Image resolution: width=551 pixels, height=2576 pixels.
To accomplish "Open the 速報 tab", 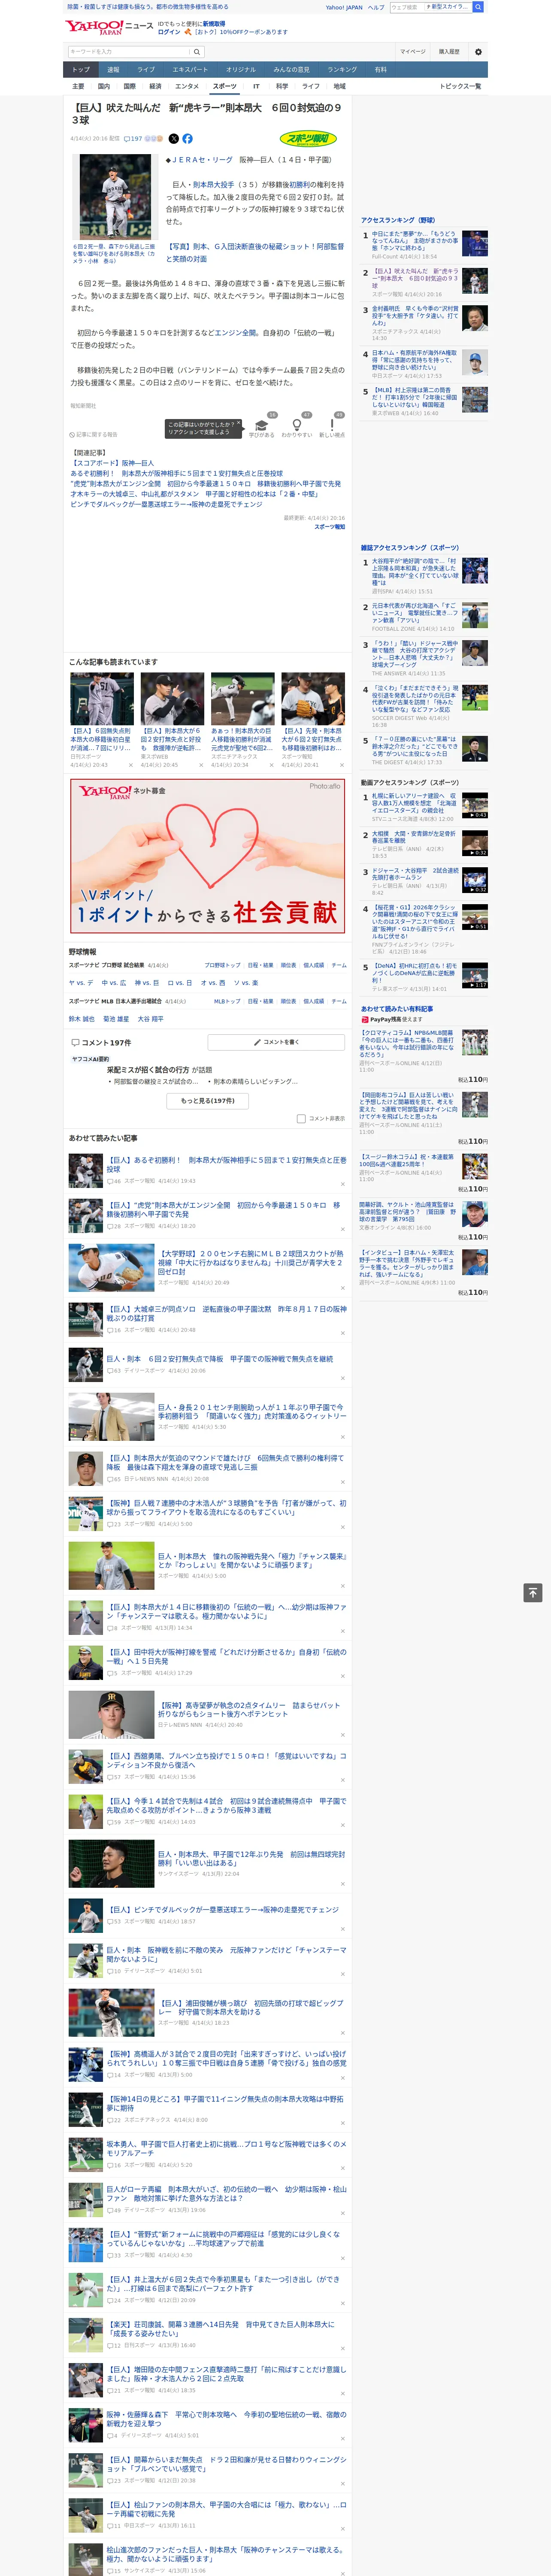I will coord(113,70).
